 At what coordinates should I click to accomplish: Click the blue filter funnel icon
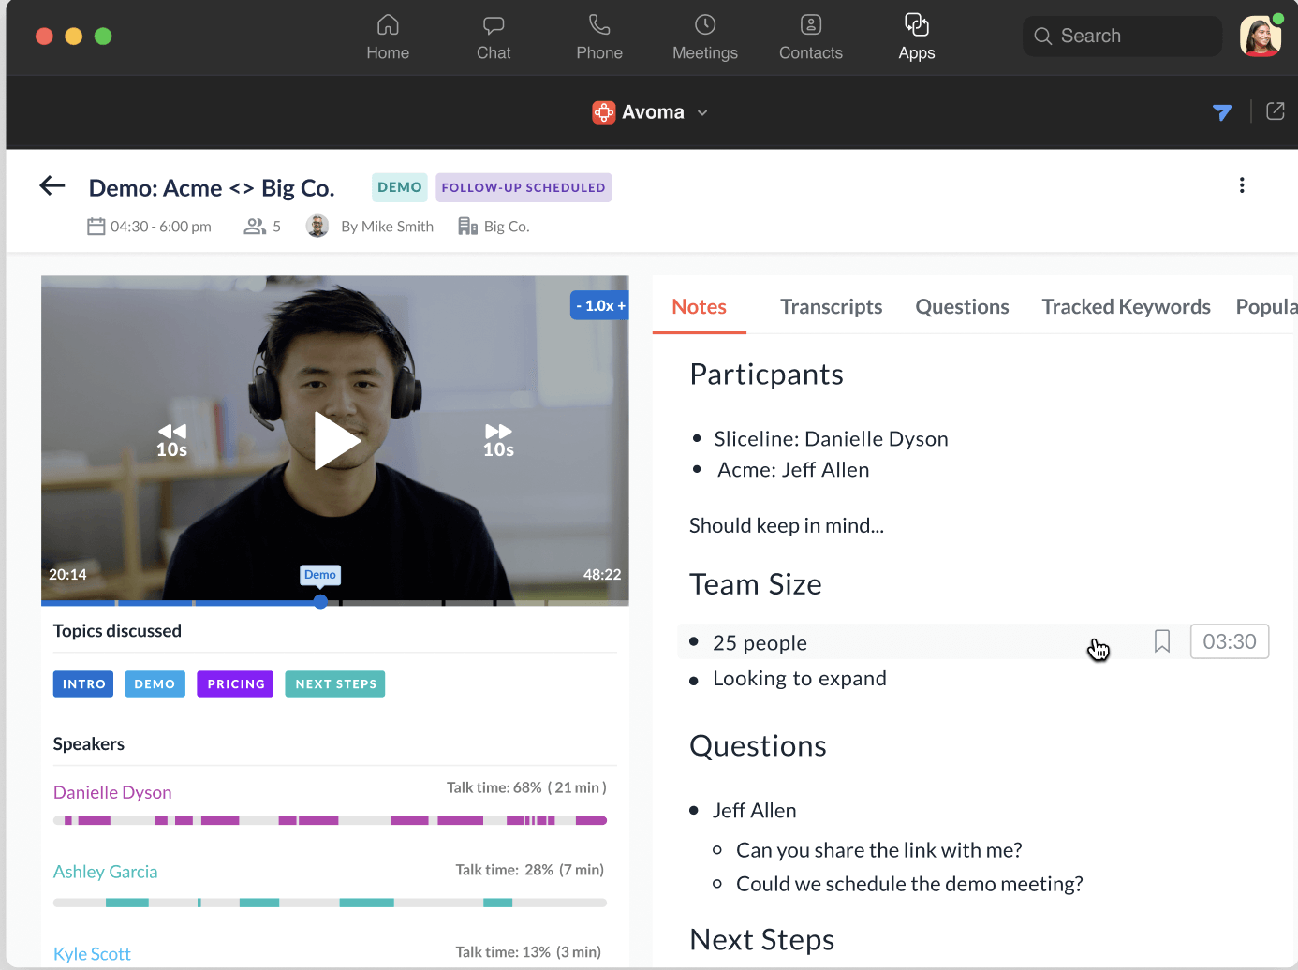(x=1222, y=112)
